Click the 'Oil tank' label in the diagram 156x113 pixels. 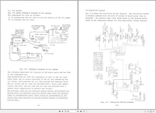point(52,45)
